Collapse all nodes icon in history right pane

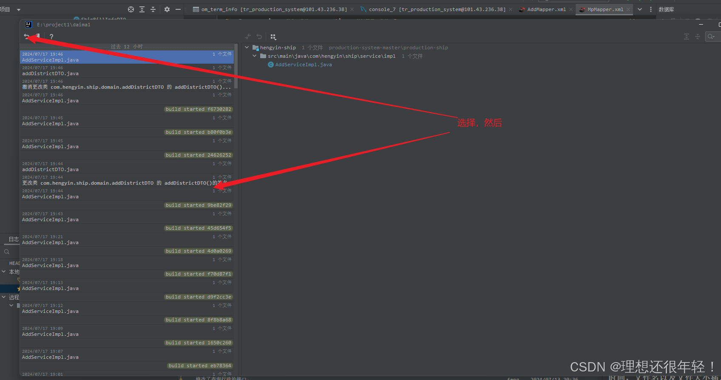coord(698,37)
